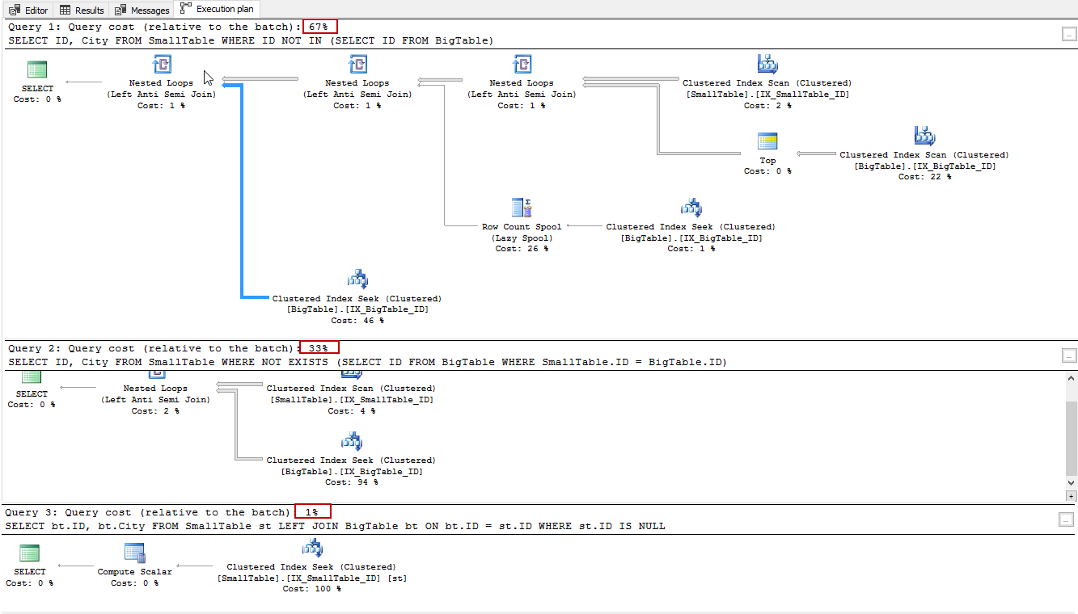The width and height of the screenshot is (1078, 614).
Task: Select BigTable Clustered Index Seek icon, cost 46%
Action: (x=357, y=280)
